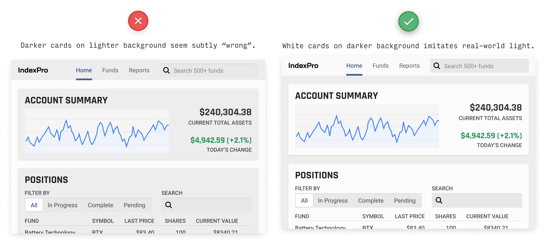The height and width of the screenshot is (248, 545).
Task: Click the red X icon above the darker-card example
Action: point(138,21)
